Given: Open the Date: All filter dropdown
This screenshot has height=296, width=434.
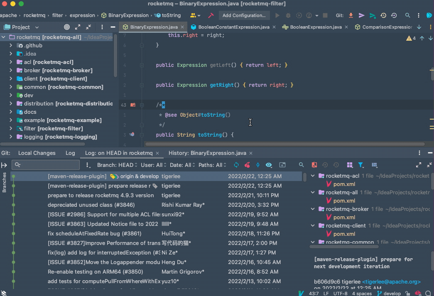Looking at the screenshot, I should click(x=182, y=165).
